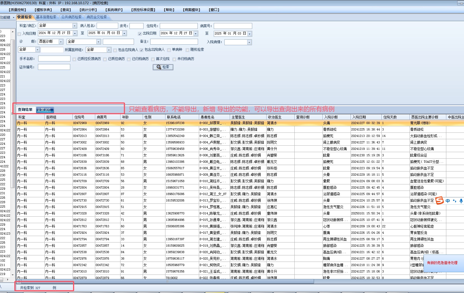Click the left sidebar scroll-up arrow
Image resolution: width=464 pixels, height=293 pixels.
point(13,32)
